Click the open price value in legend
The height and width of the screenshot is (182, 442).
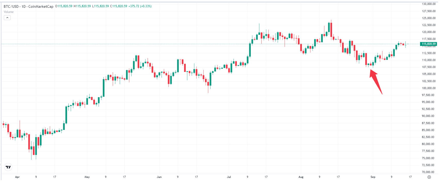point(65,6)
